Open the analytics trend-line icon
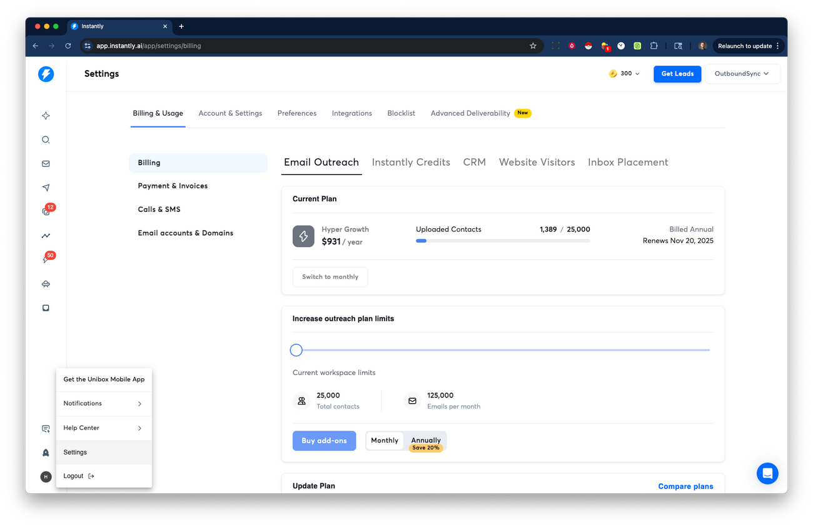The height and width of the screenshot is (527, 813). point(46,236)
